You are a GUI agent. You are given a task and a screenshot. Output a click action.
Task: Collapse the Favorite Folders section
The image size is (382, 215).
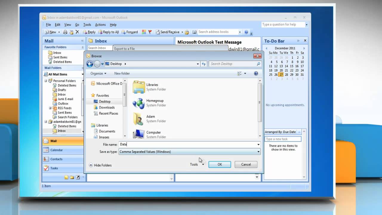(x=83, y=47)
